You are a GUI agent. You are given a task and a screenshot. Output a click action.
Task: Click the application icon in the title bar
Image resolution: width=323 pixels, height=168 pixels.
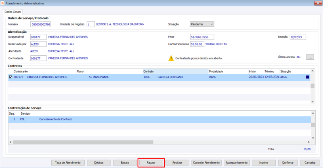tap(2, 3)
